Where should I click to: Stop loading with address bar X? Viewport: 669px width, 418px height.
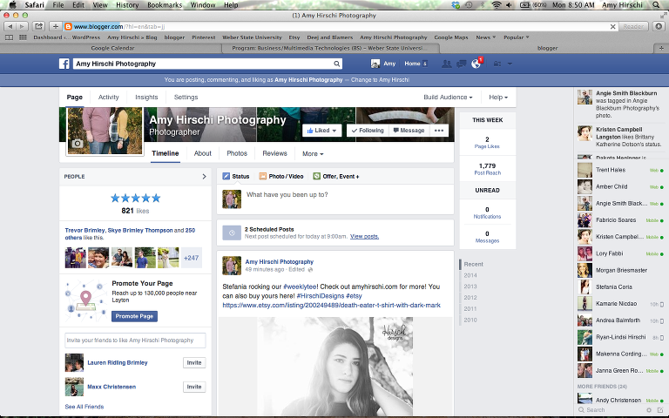point(612,26)
